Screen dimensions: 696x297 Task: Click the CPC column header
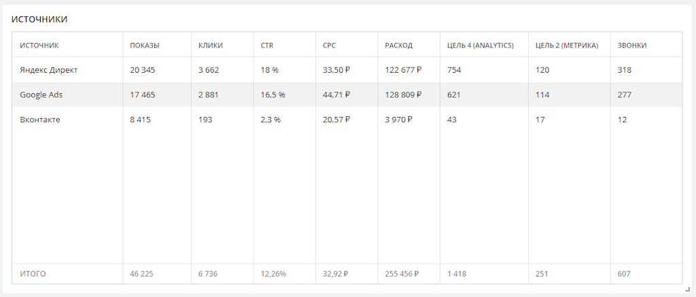(329, 46)
